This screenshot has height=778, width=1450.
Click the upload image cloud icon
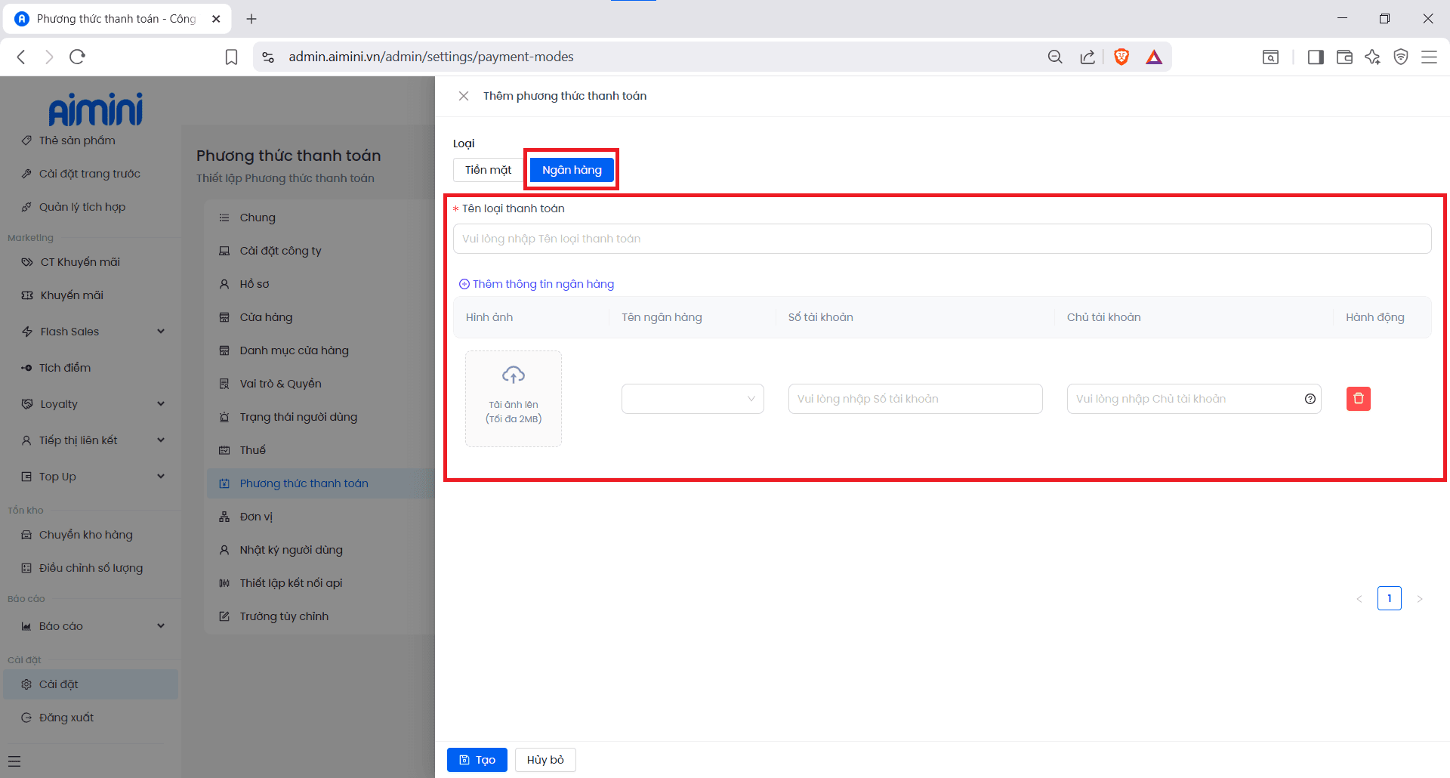click(514, 375)
